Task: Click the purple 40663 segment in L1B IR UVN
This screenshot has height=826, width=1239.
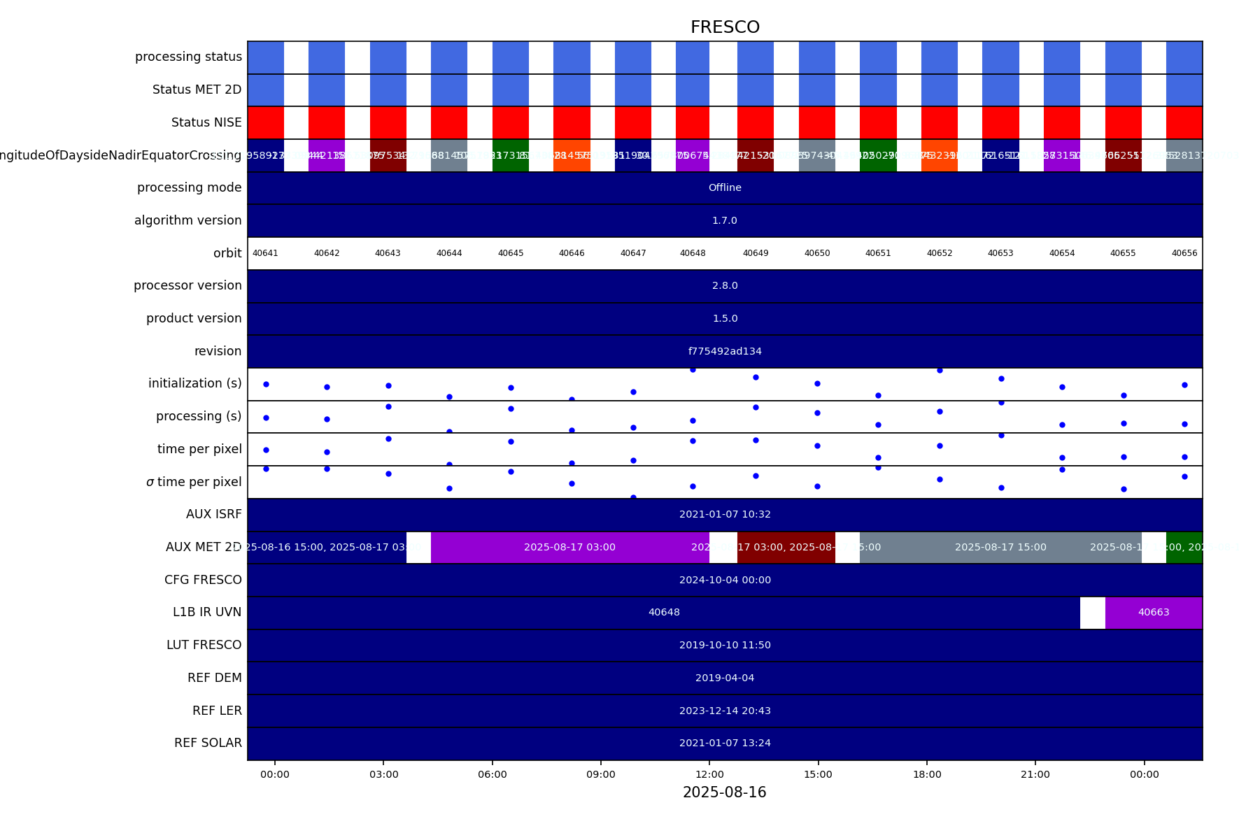Action: click(1153, 613)
